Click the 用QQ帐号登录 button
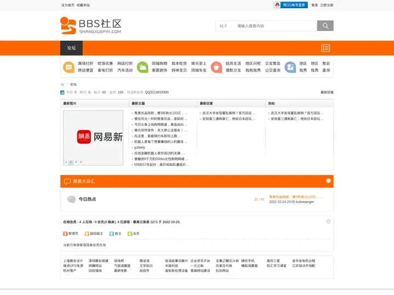 tap(291, 5)
